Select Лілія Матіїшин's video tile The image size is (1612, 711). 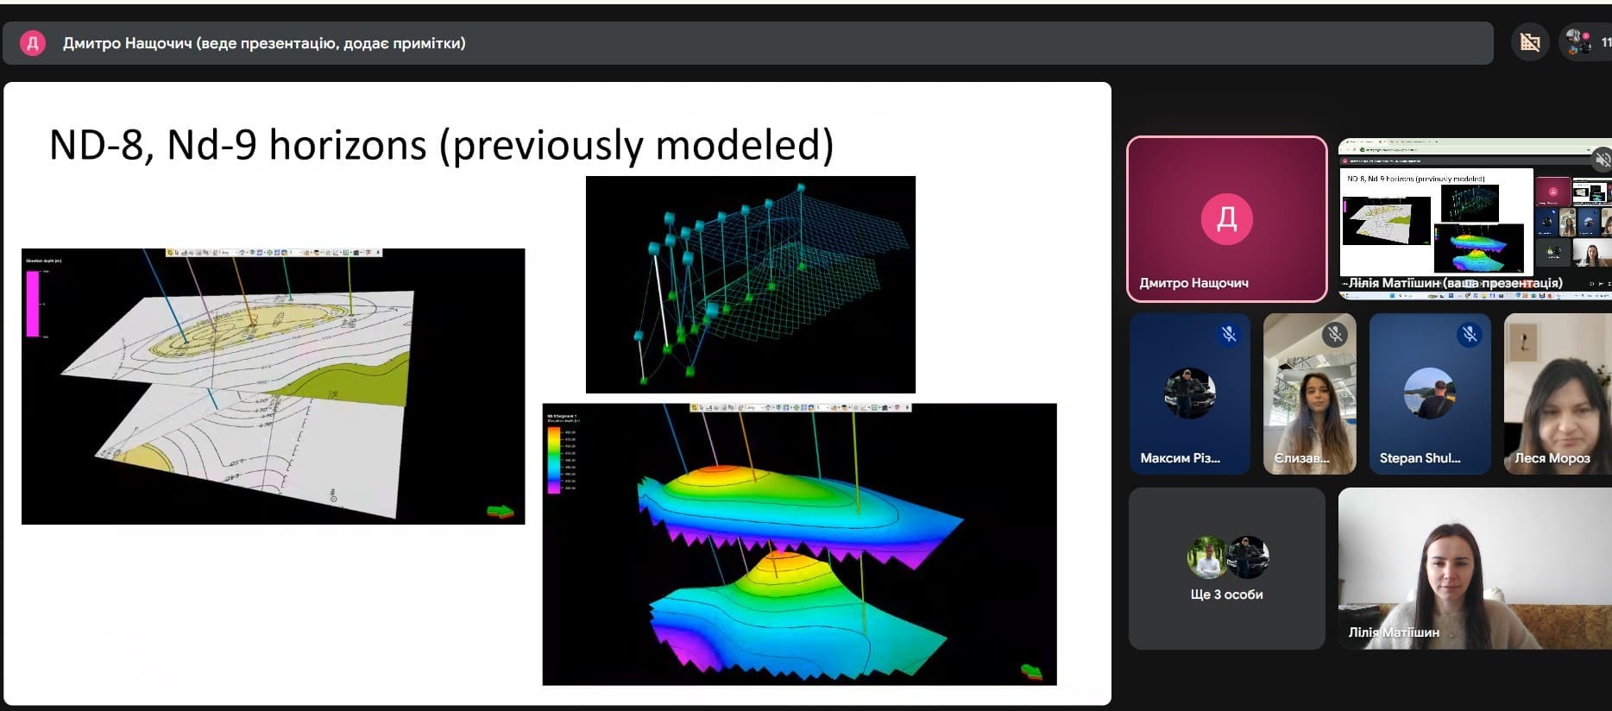tap(1474, 569)
